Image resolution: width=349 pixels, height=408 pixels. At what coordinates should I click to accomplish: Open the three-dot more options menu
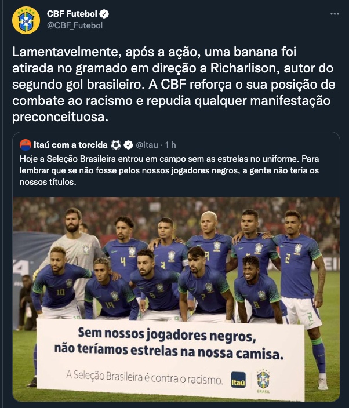335,14
